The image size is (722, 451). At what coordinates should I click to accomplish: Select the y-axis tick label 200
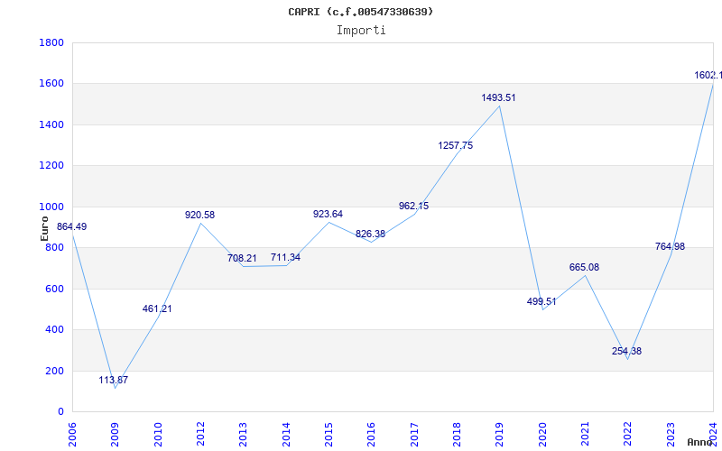tap(55, 371)
